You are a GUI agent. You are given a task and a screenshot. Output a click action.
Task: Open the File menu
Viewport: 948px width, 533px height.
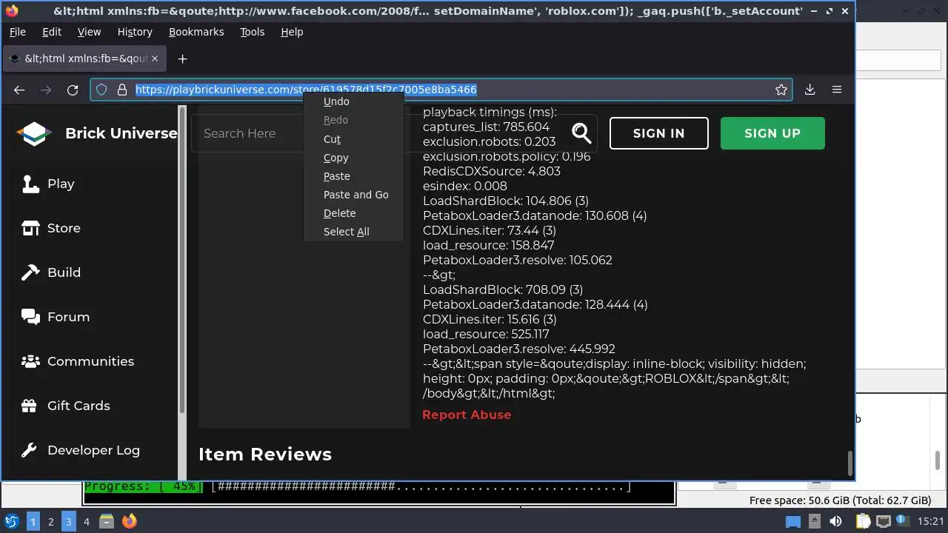17,32
